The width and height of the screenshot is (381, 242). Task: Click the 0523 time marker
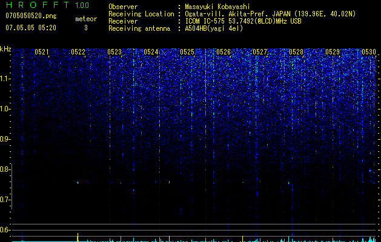pos(114,52)
